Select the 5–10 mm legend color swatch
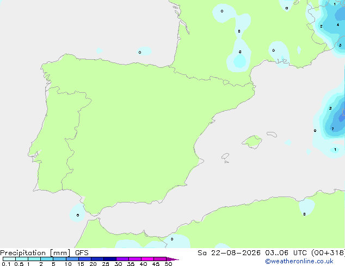 (x=59, y=259)
